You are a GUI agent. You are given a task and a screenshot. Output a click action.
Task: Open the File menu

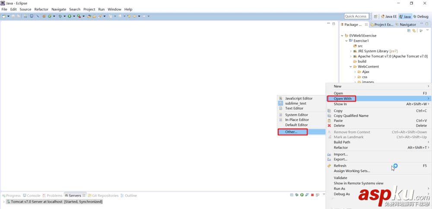(4, 9)
